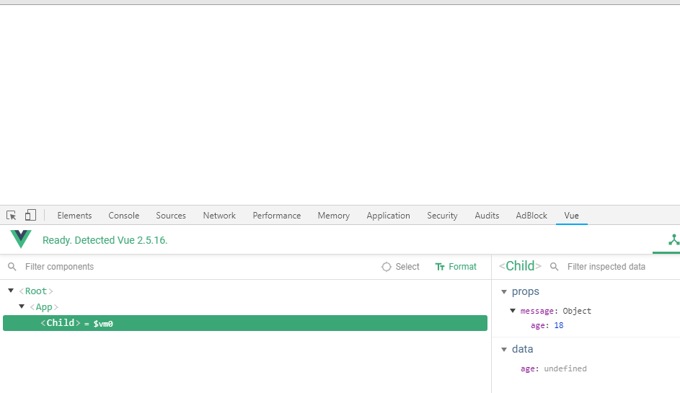
Task: Collapse the App tree node
Action: (22, 306)
